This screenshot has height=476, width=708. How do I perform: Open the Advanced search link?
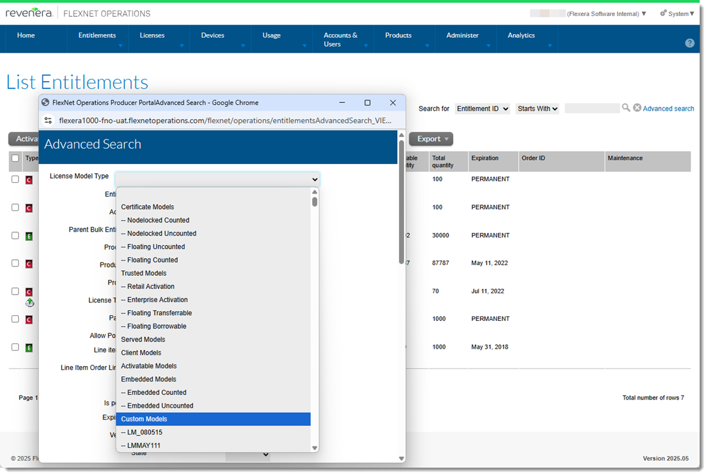pyautogui.click(x=668, y=109)
